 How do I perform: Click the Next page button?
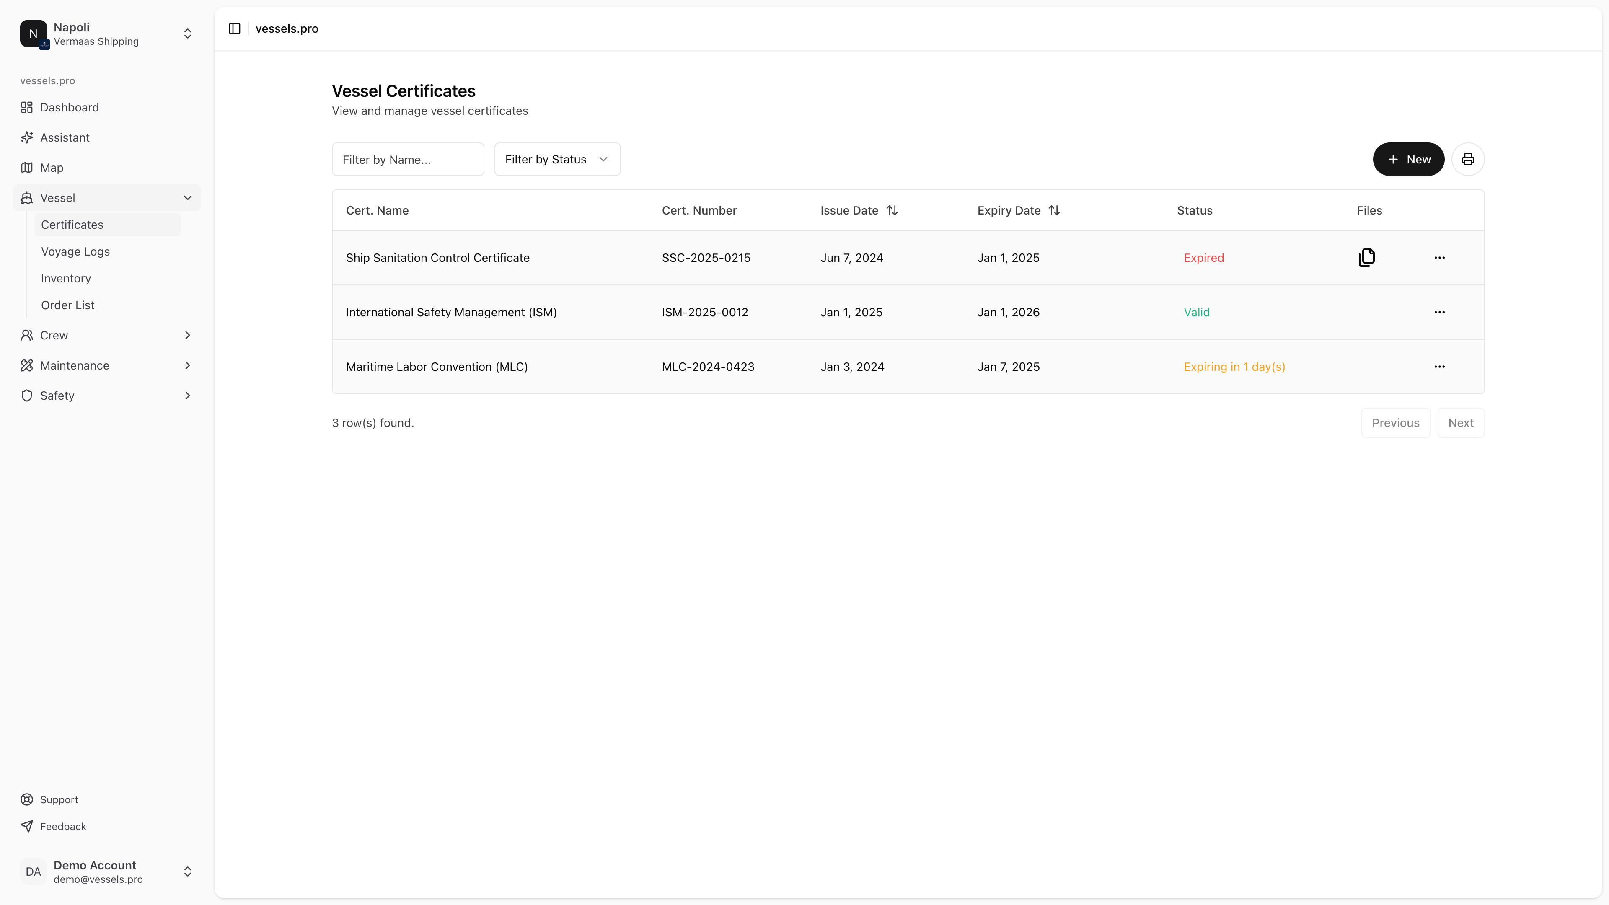pos(1460,423)
